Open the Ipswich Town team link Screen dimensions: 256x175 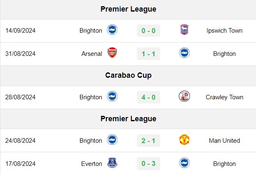coord(224,31)
